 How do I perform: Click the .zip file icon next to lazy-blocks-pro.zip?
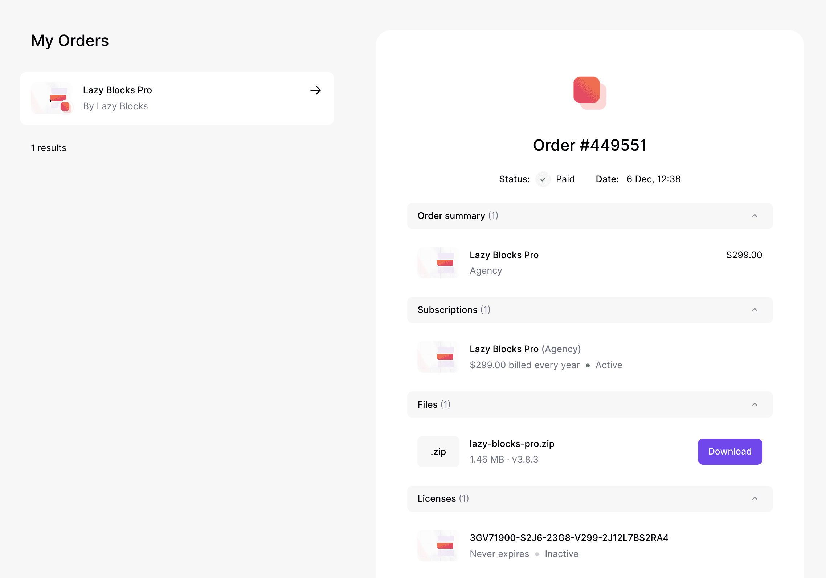tap(438, 451)
